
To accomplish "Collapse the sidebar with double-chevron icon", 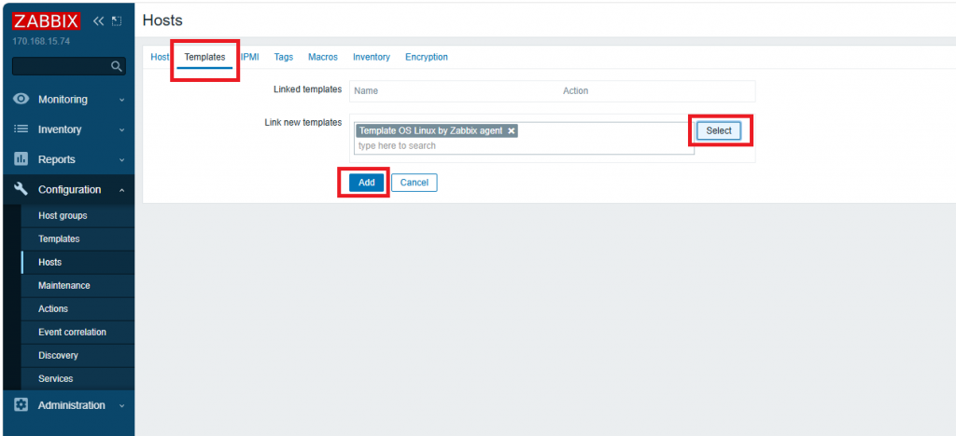I will pos(98,21).
